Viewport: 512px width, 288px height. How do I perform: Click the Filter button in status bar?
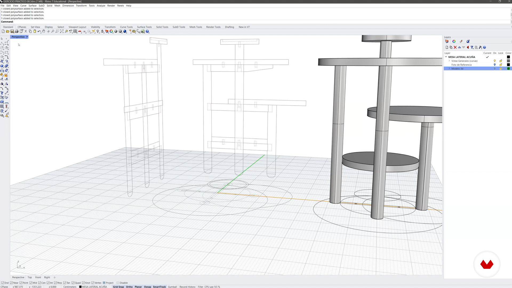[201, 287]
